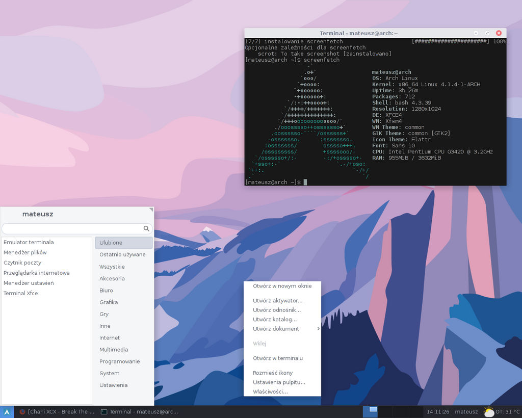The height and width of the screenshot is (418, 522).
Task: Click the CPU line in terminal output
Action: point(432,151)
